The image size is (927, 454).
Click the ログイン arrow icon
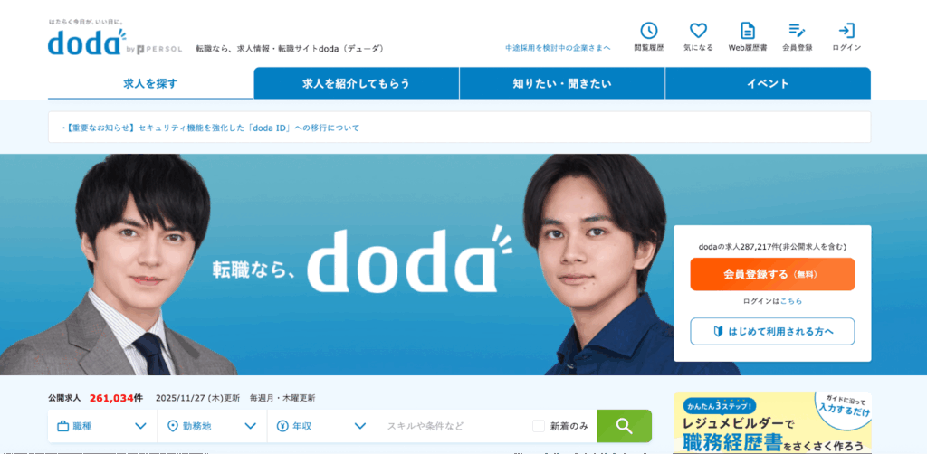tap(846, 31)
